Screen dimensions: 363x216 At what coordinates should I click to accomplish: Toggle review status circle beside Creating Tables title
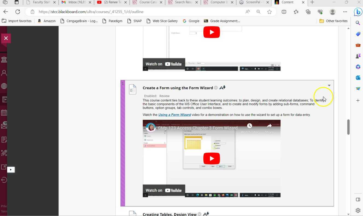tap(200, 214)
